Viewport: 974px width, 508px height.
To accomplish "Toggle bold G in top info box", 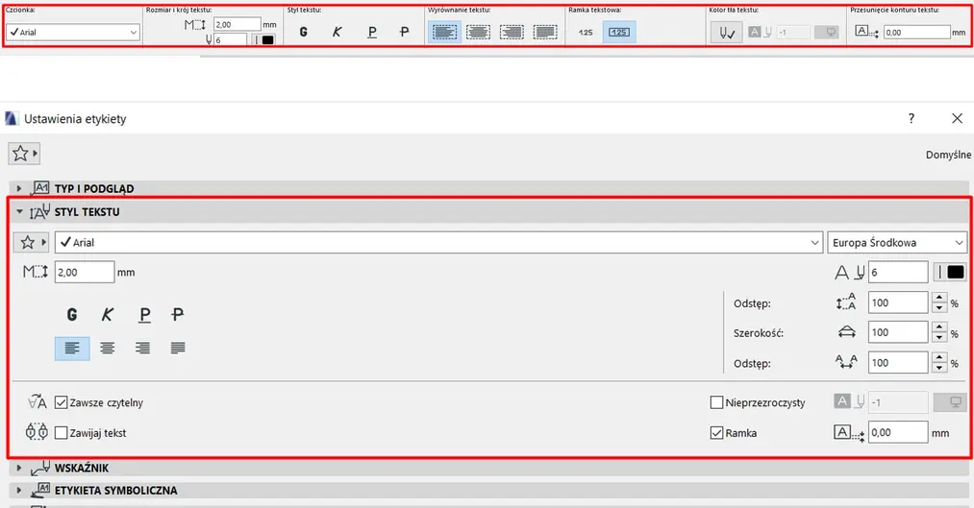I will click(303, 32).
